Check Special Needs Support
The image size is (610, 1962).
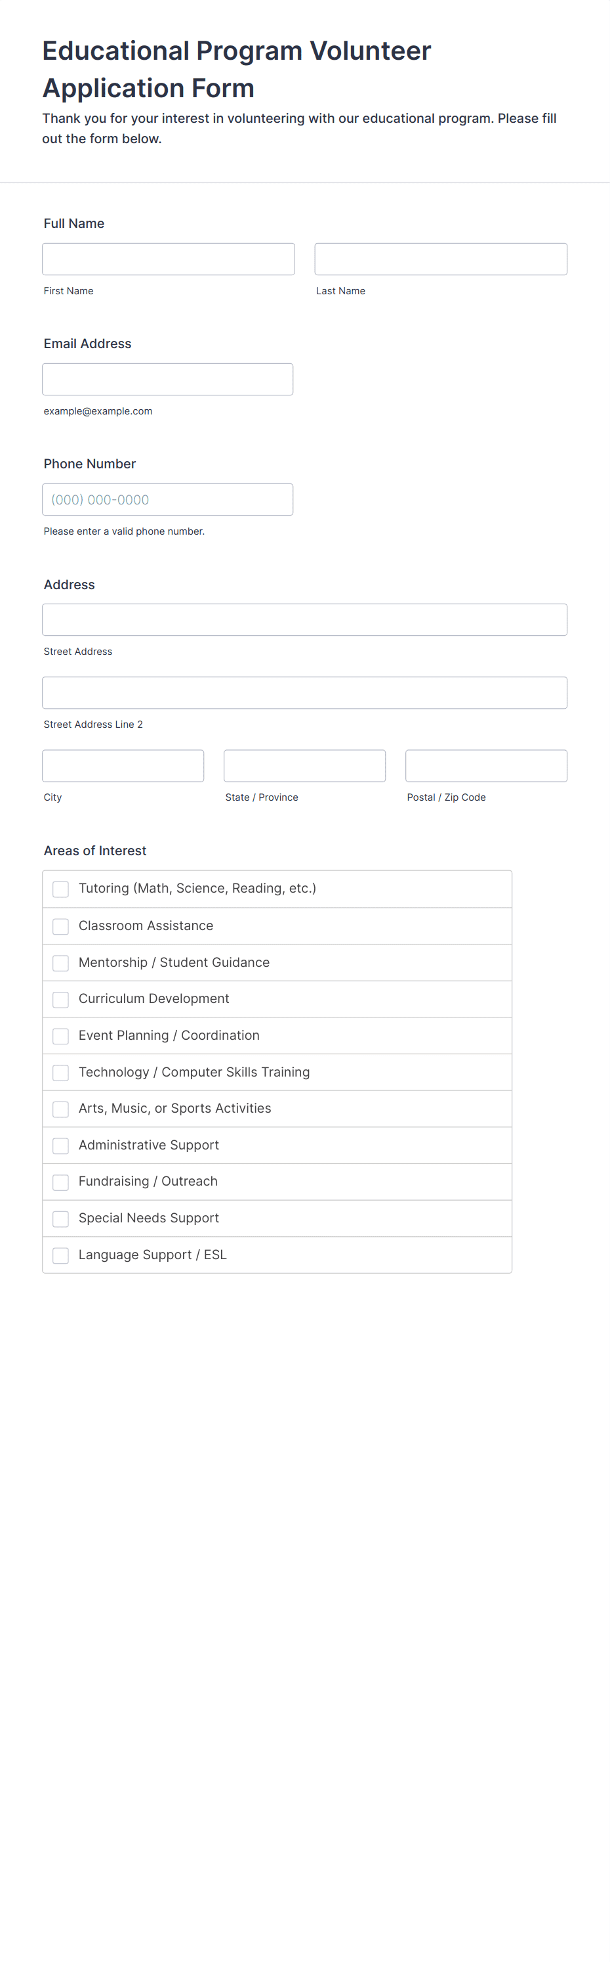point(60,1218)
